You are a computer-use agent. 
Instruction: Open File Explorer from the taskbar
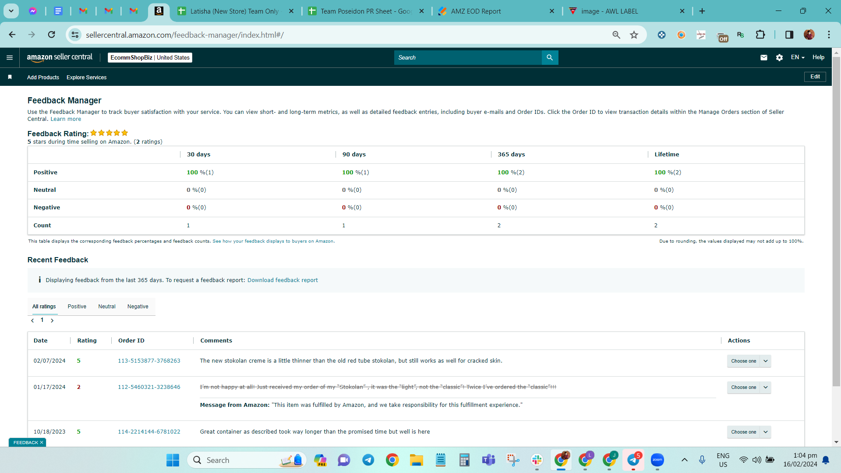(x=416, y=460)
